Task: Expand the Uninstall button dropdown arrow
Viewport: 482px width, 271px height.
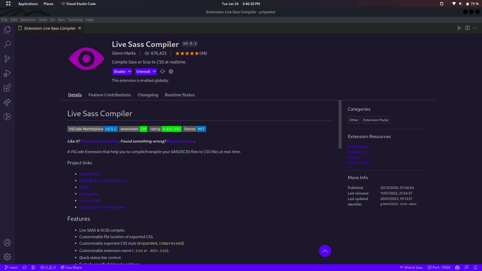Action: pos(154,72)
